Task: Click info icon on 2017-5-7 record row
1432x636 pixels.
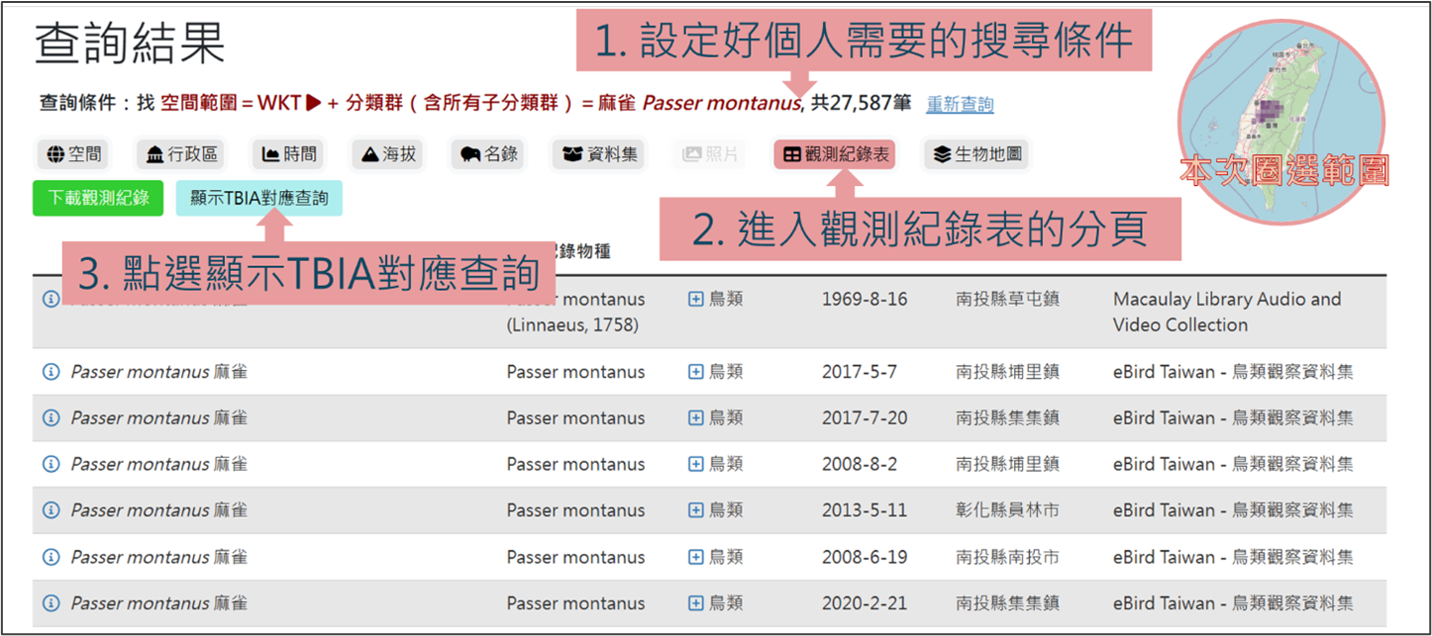Action: [51, 372]
